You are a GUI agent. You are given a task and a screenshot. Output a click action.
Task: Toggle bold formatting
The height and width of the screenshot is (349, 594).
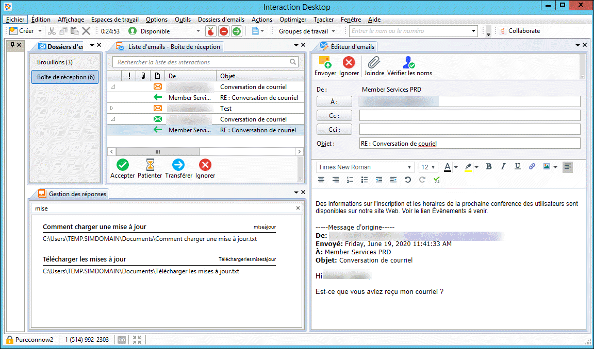pyautogui.click(x=489, y=167)
